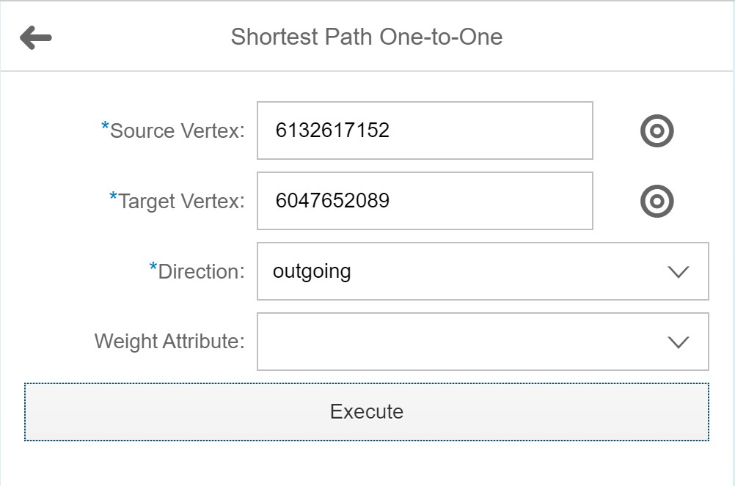Open the Direction dropdown arrow
Image resolution: width=735 pixels, height=486 pixels.
click(x=679, y=272)
